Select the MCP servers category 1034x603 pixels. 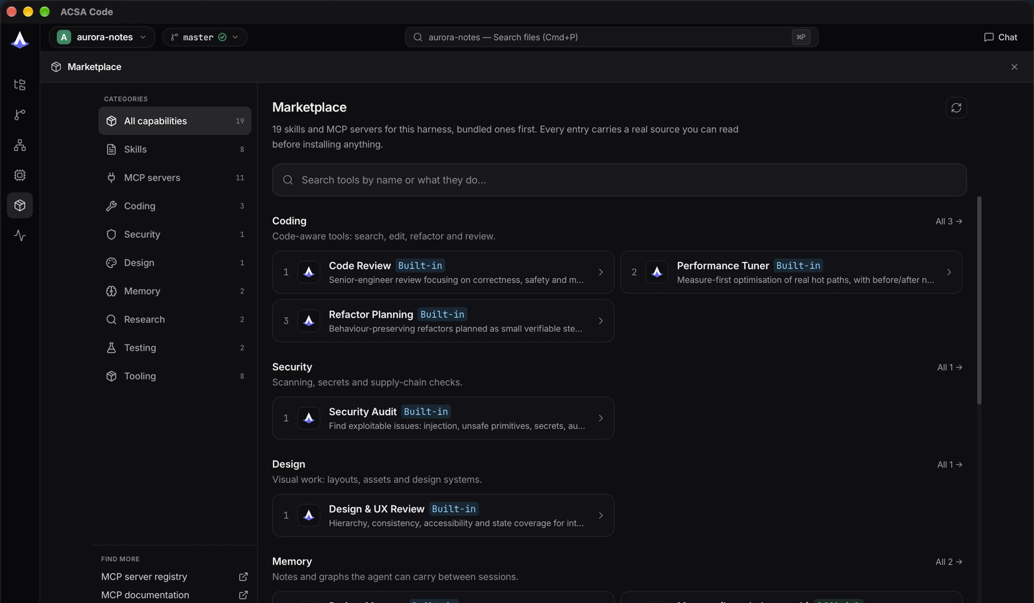pyautogui.click(x=175, y=178)
